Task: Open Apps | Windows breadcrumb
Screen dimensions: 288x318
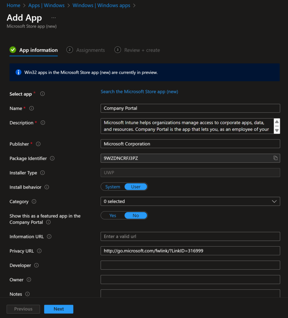Action: pyautogui.click(x=46, y=6)
